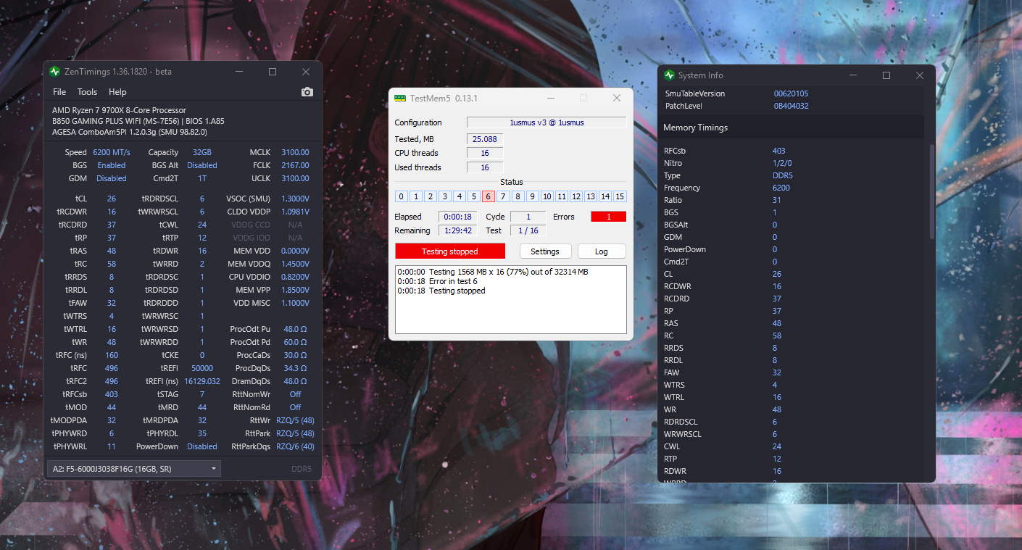Select test 15 status box in TestMem5

(x=620, y=196)
